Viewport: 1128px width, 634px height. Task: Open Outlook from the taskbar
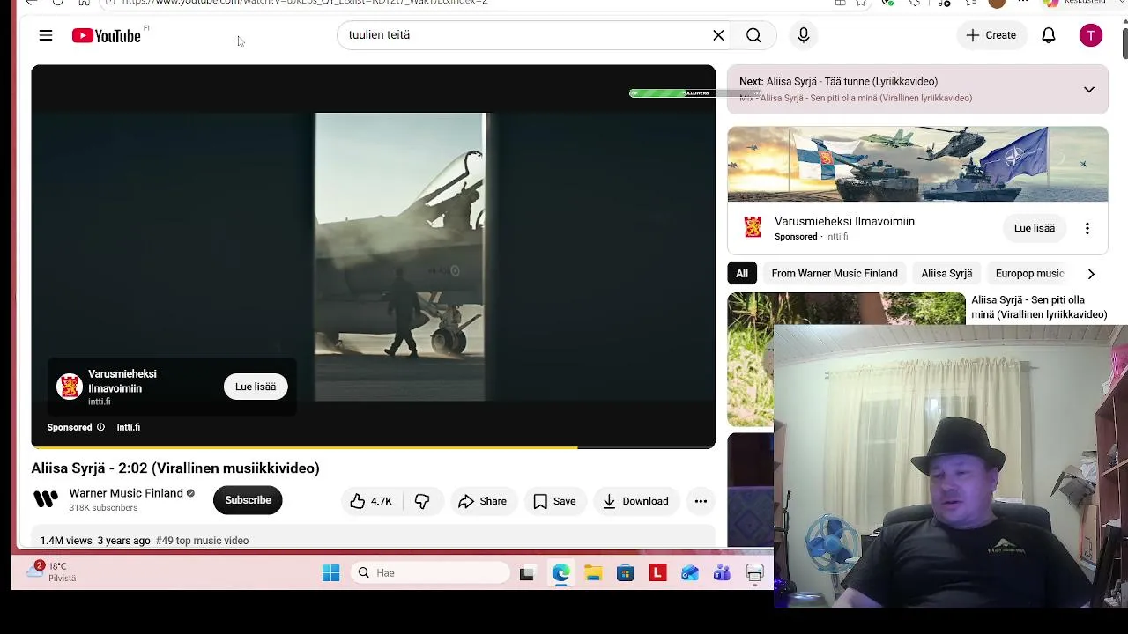(x=689, y=573)
